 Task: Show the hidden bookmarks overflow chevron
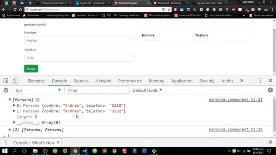244,15
